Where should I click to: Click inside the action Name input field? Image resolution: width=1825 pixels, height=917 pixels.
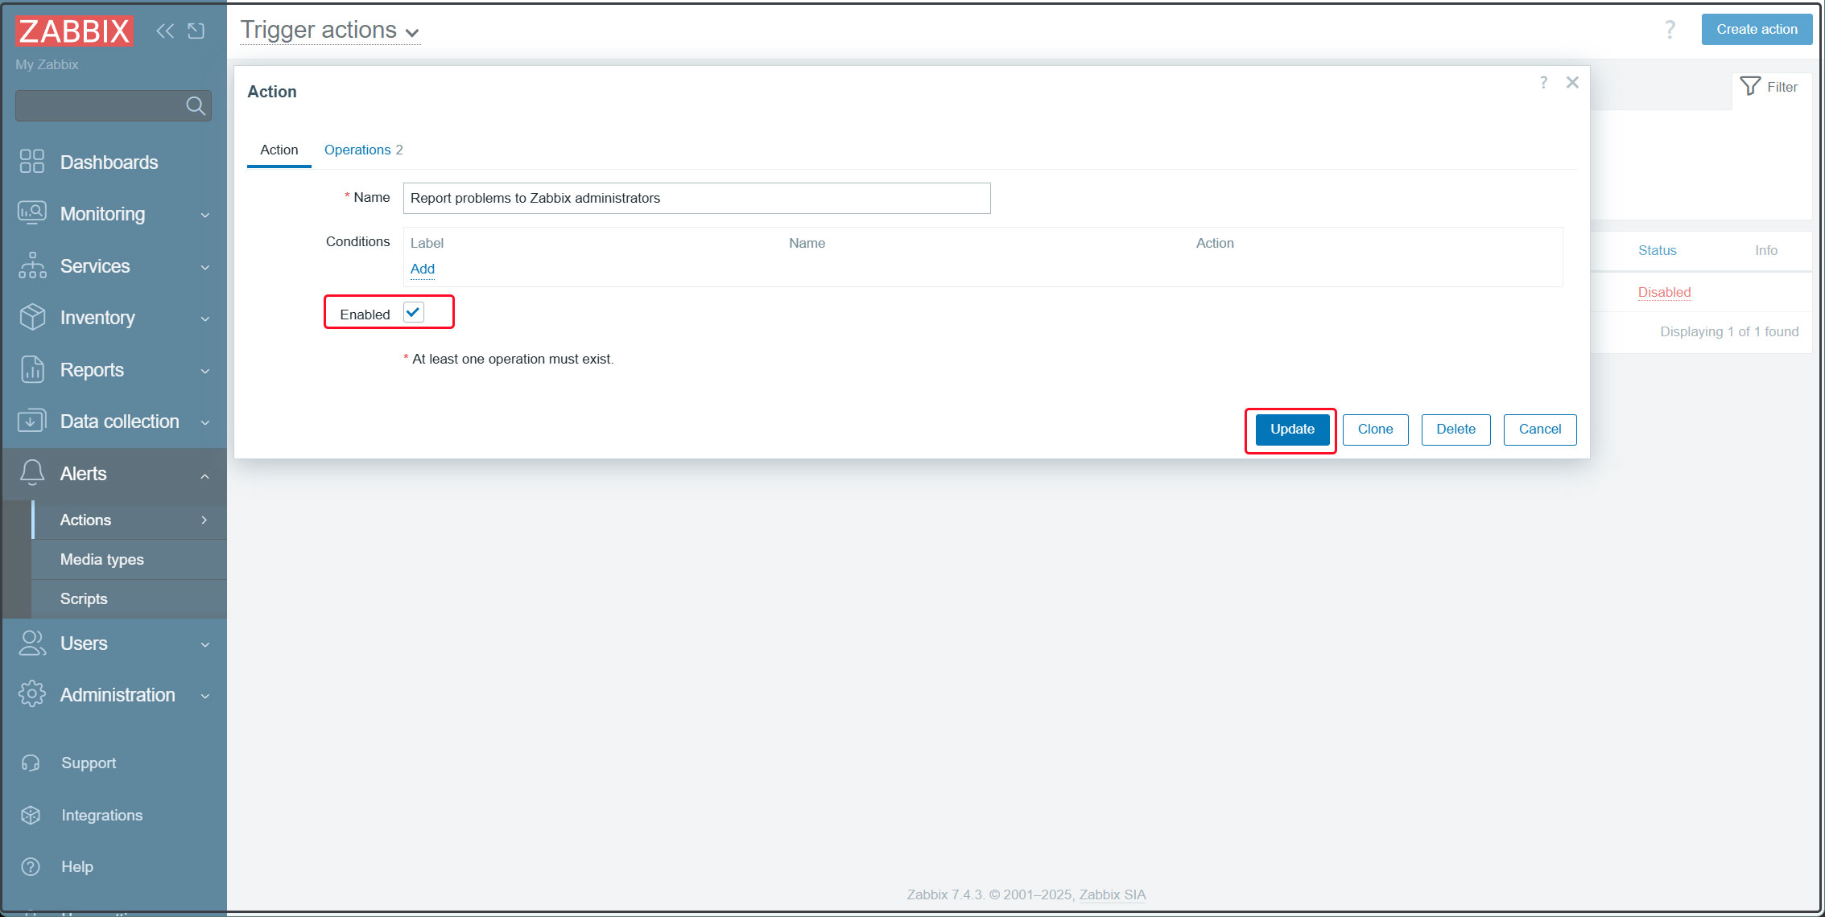point(696,198)
